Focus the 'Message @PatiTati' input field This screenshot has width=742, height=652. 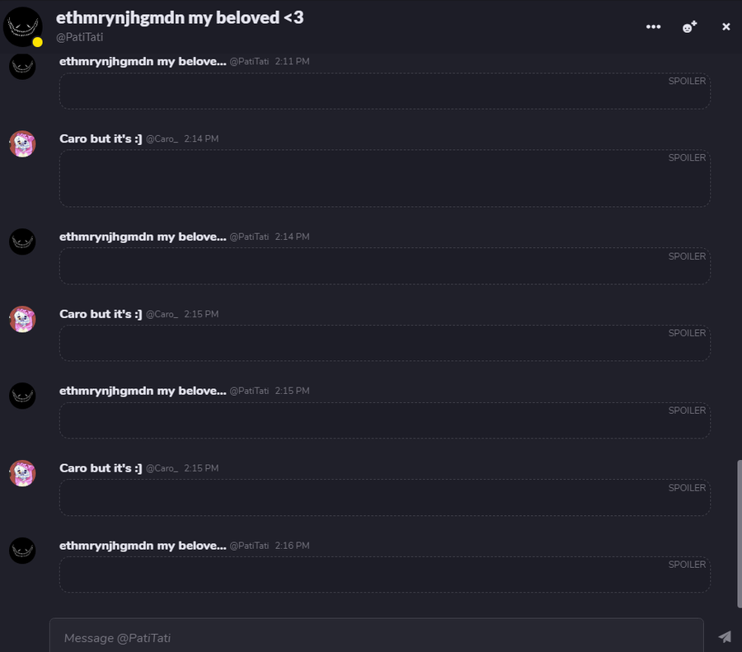point(376,637)
